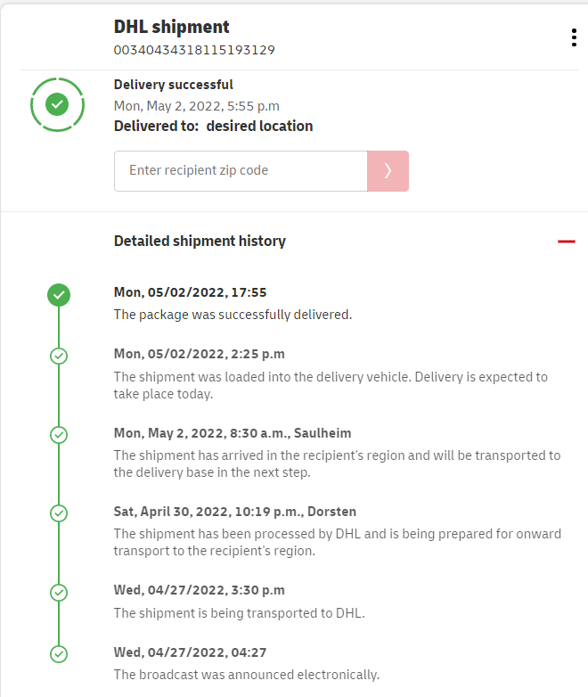
Task: Click the Detailed shipment history heading
Action: pyautogui.click(x=200, y=241)
